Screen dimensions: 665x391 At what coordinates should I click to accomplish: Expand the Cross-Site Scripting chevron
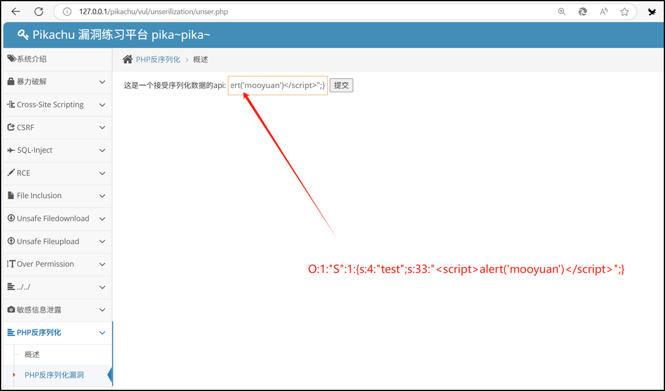pos(102,104)
